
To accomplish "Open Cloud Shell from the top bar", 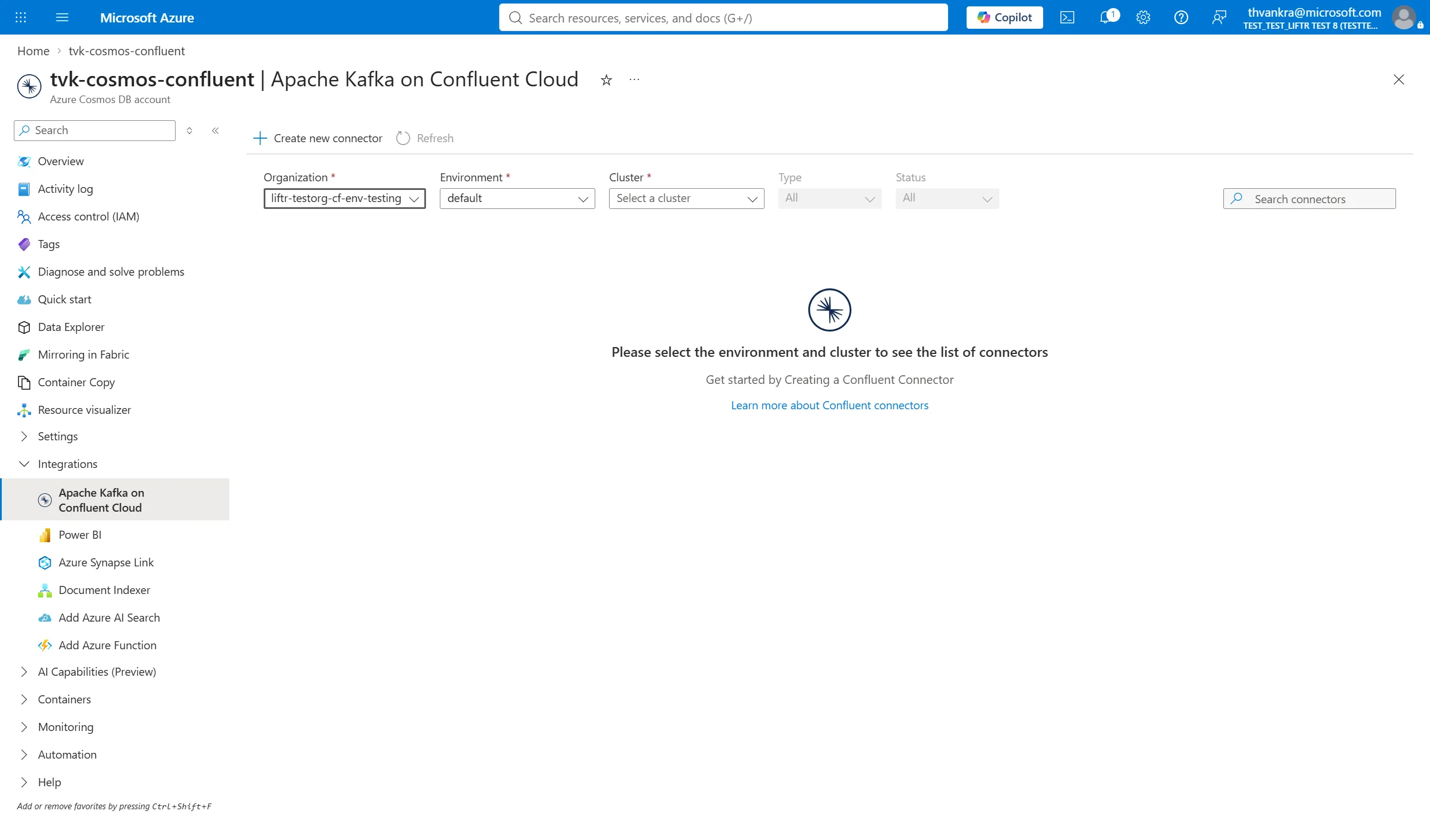I will coord(1067,17).
